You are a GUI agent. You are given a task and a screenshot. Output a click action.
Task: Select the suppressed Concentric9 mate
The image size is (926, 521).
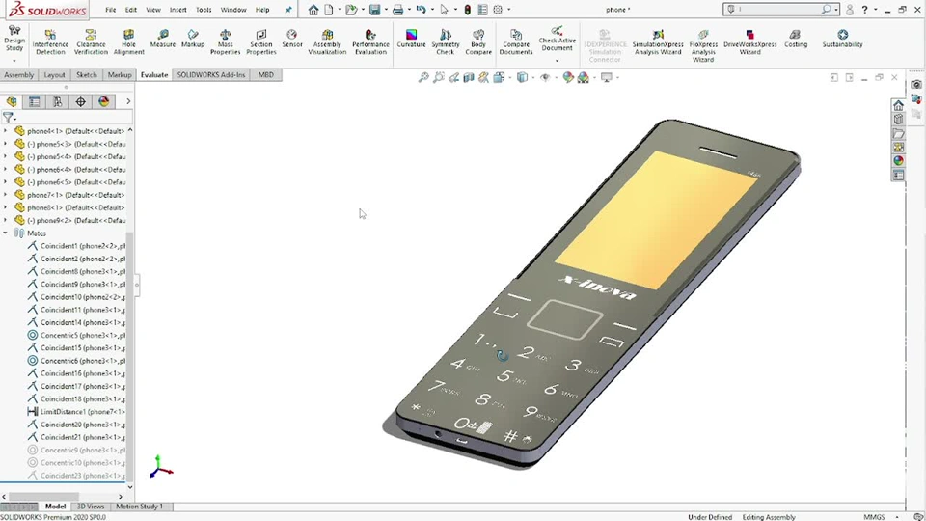click(75, 451)
